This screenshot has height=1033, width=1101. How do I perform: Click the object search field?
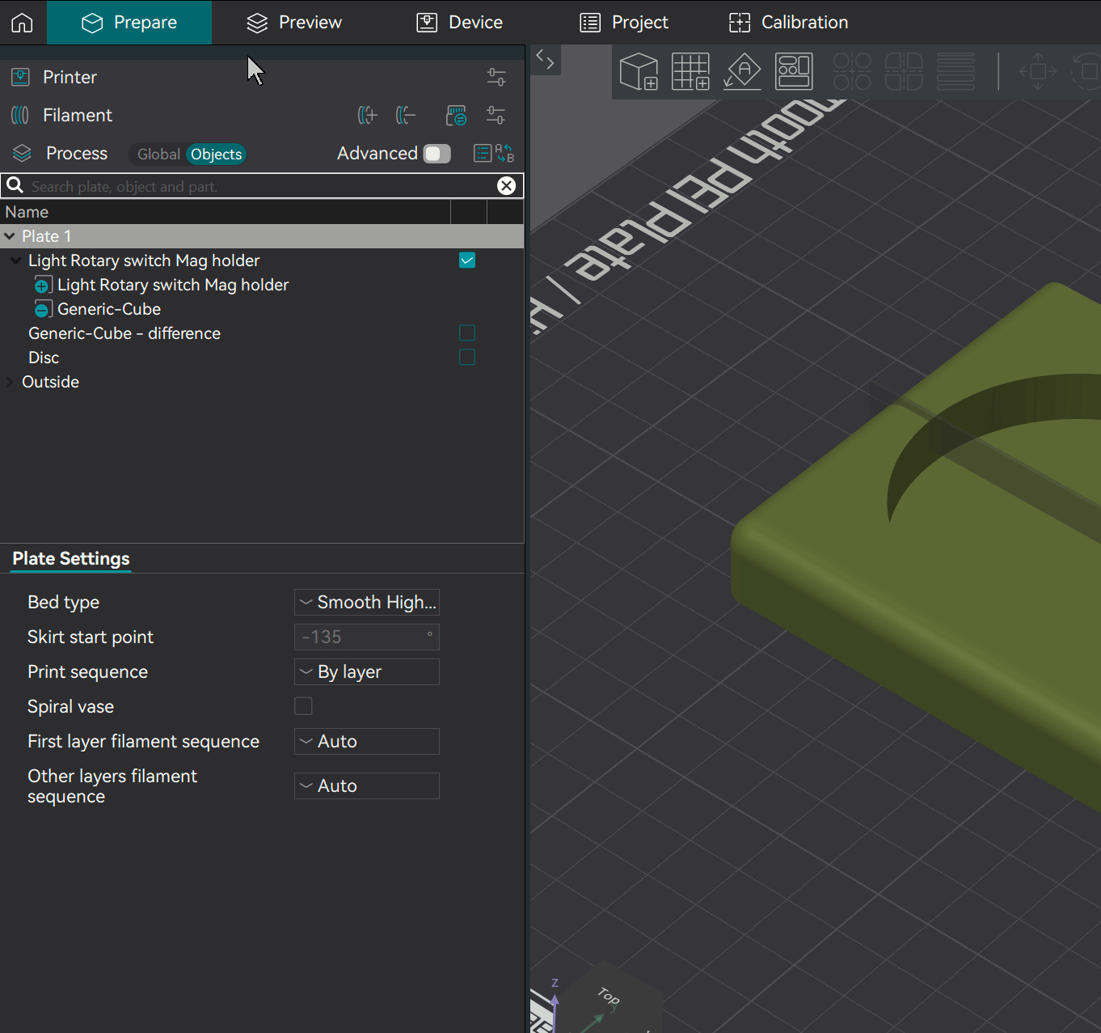pos(263,186)
